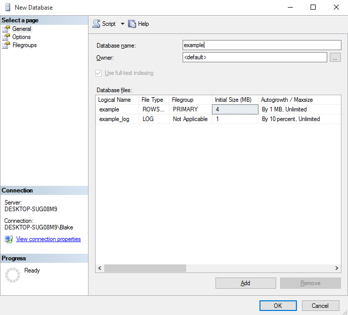
Task: Select Autogrowth cell for example_log row
Action: [299, 119]
